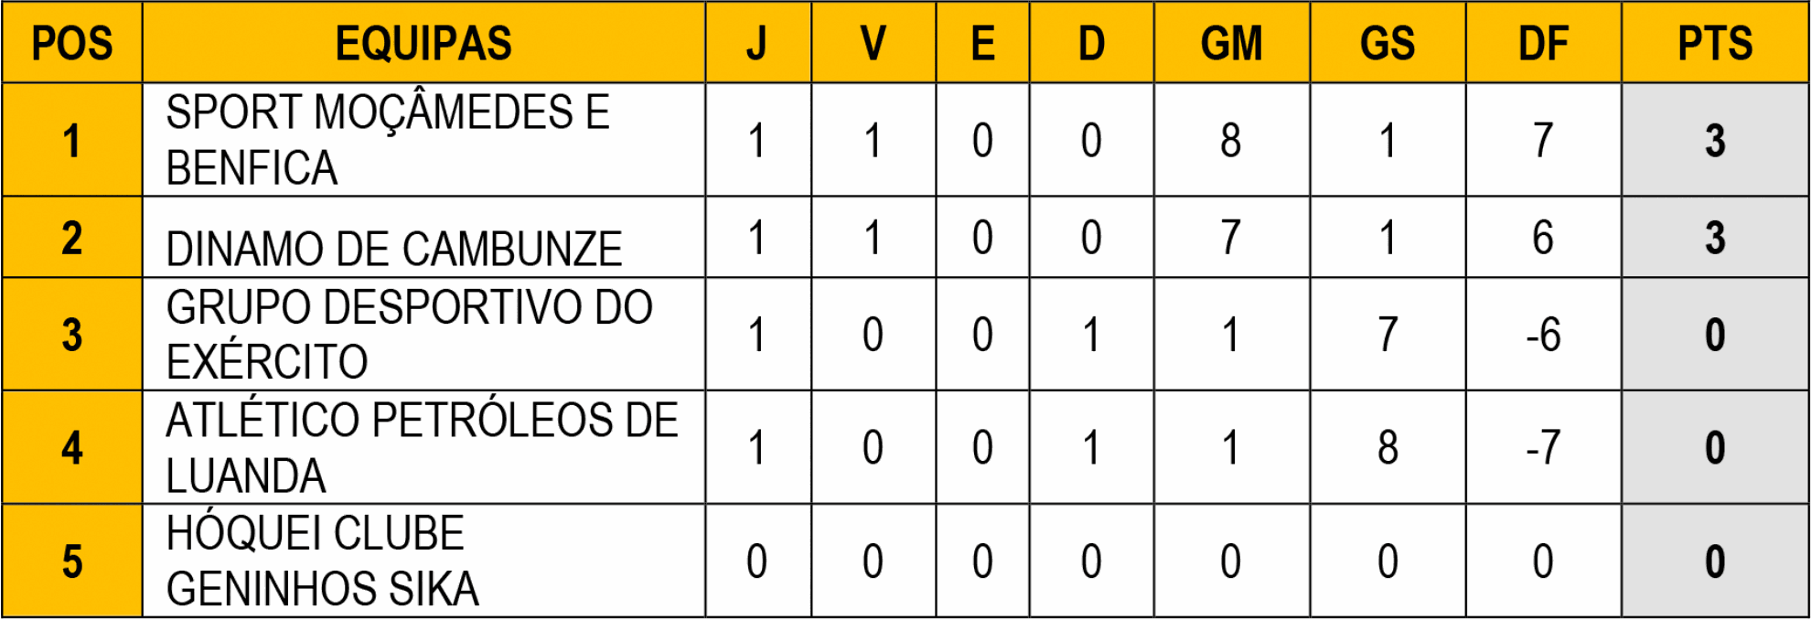Click the Hóquei Clube Geninhos Sika cell

click(x=423, y=561)
